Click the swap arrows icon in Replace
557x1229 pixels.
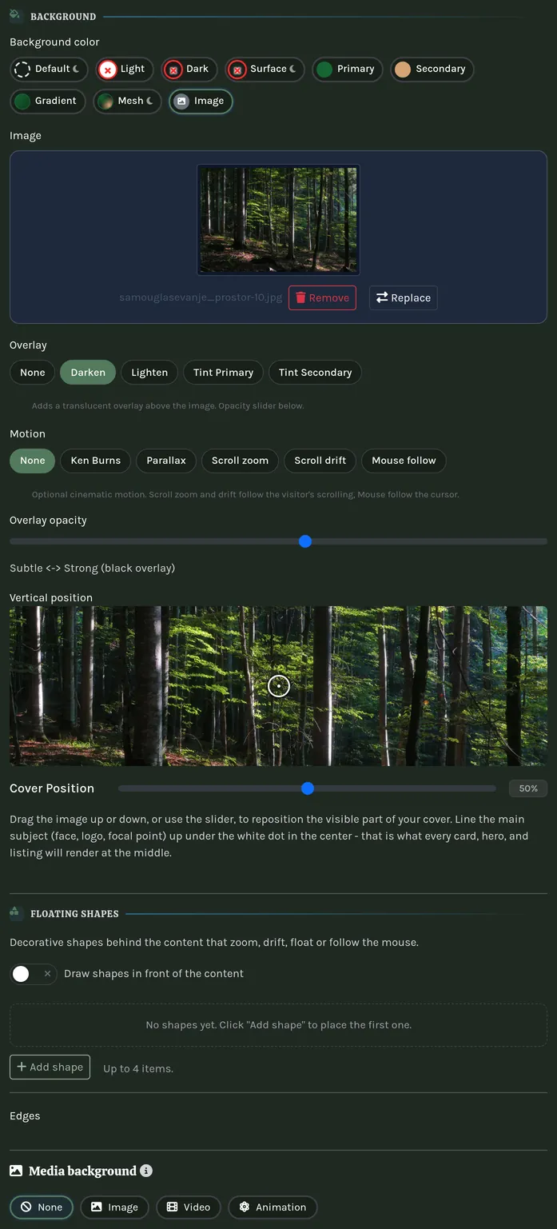coord(382,297)
